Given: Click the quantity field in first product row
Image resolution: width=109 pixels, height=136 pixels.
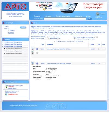Looking at the screenshot, I should [104, 49].
